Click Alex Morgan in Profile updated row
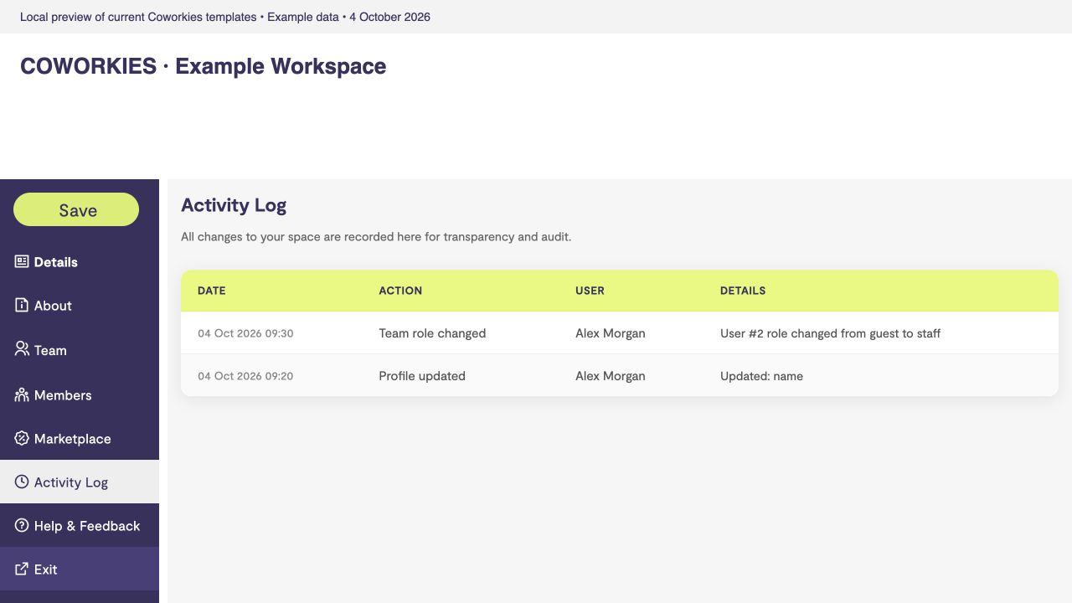 pyautogui.click(x=611, y=376)
